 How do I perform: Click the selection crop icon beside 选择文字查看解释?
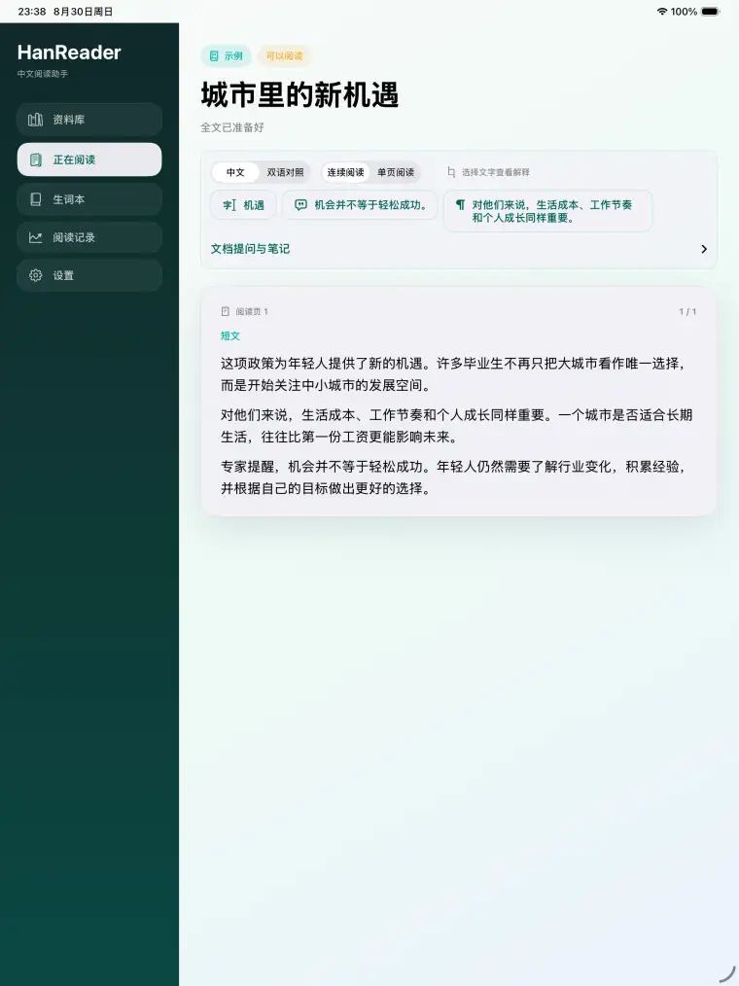tap(451, 172)
